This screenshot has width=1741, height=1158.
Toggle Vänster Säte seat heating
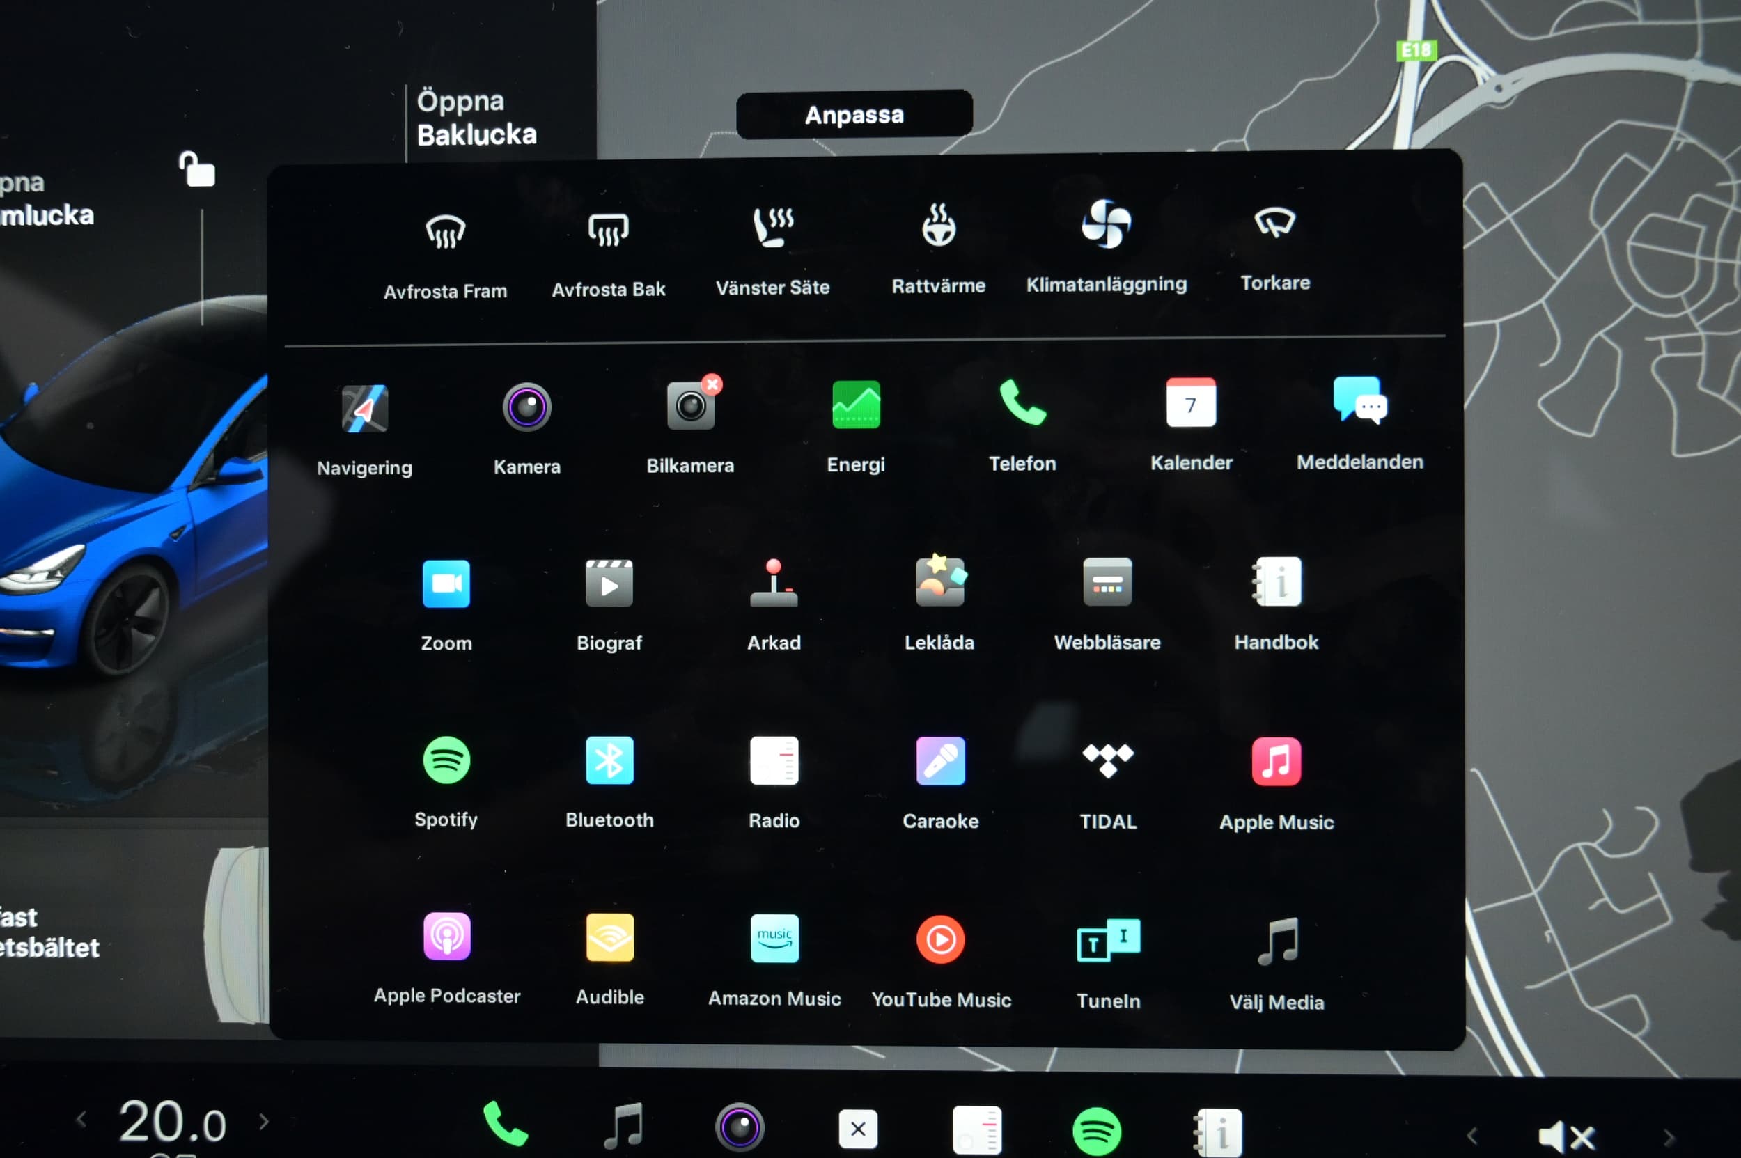pyautogui.click(x=772, y=252)
